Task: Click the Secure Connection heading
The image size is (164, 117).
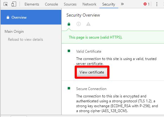Action: tap(91, 89)
